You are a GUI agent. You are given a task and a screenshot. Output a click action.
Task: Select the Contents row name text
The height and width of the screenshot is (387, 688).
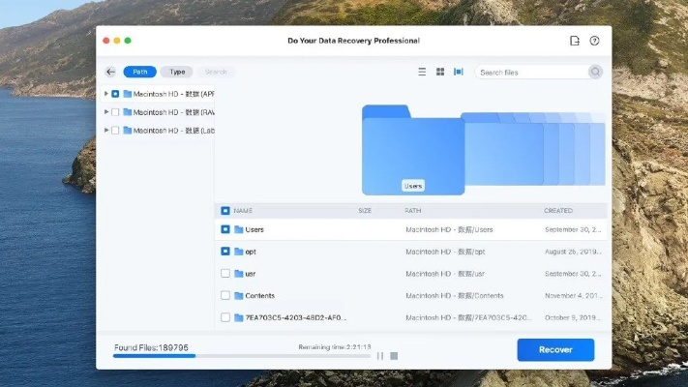tap(259, 295)
